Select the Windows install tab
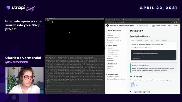182x102 pixels. pos(164,40)
